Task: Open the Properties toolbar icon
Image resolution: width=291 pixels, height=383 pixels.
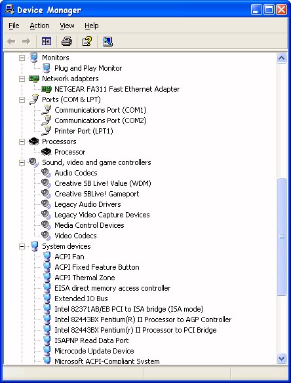Action: coord(87,41)
